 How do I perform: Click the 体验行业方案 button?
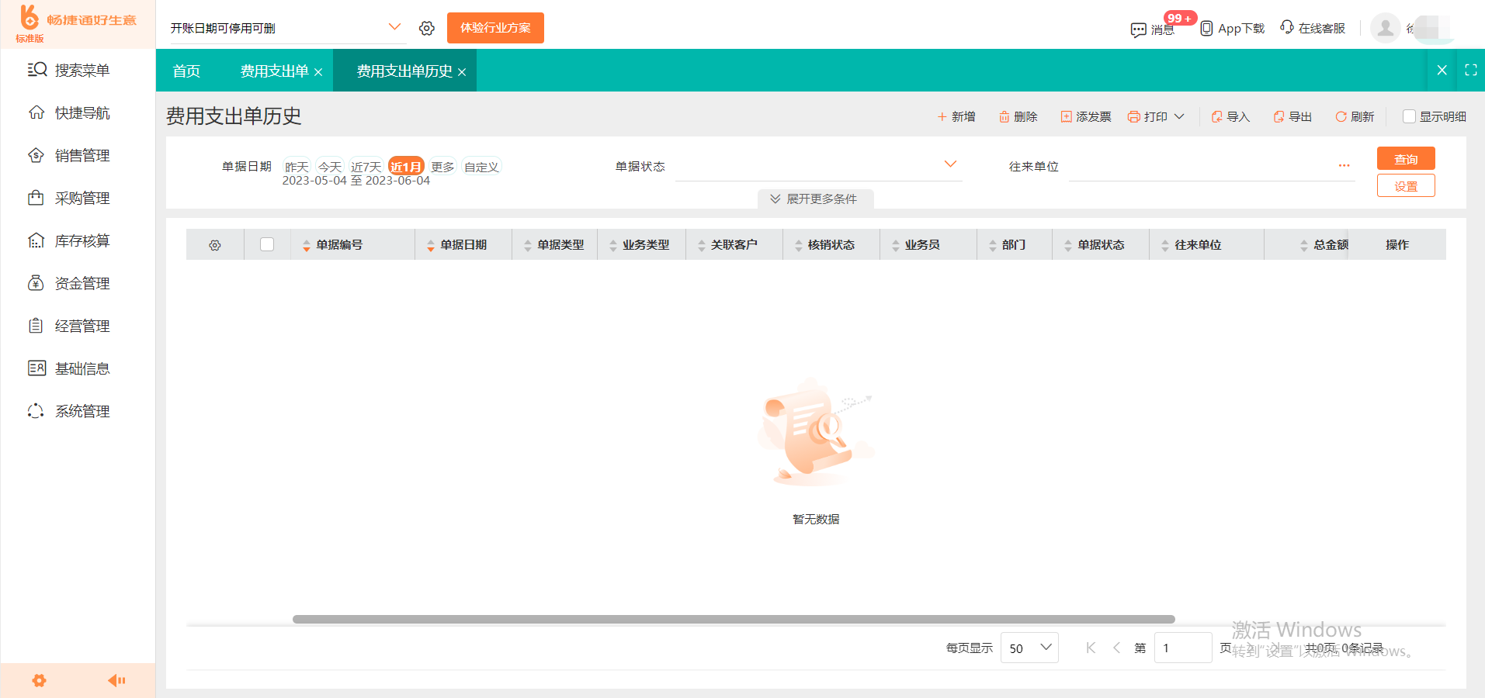[494, 27]
